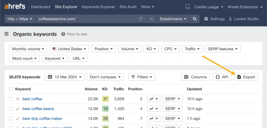Select all keywords with header checkbox
The height and width of the screenshot is (128, 267).
click(x=11, y=89)
